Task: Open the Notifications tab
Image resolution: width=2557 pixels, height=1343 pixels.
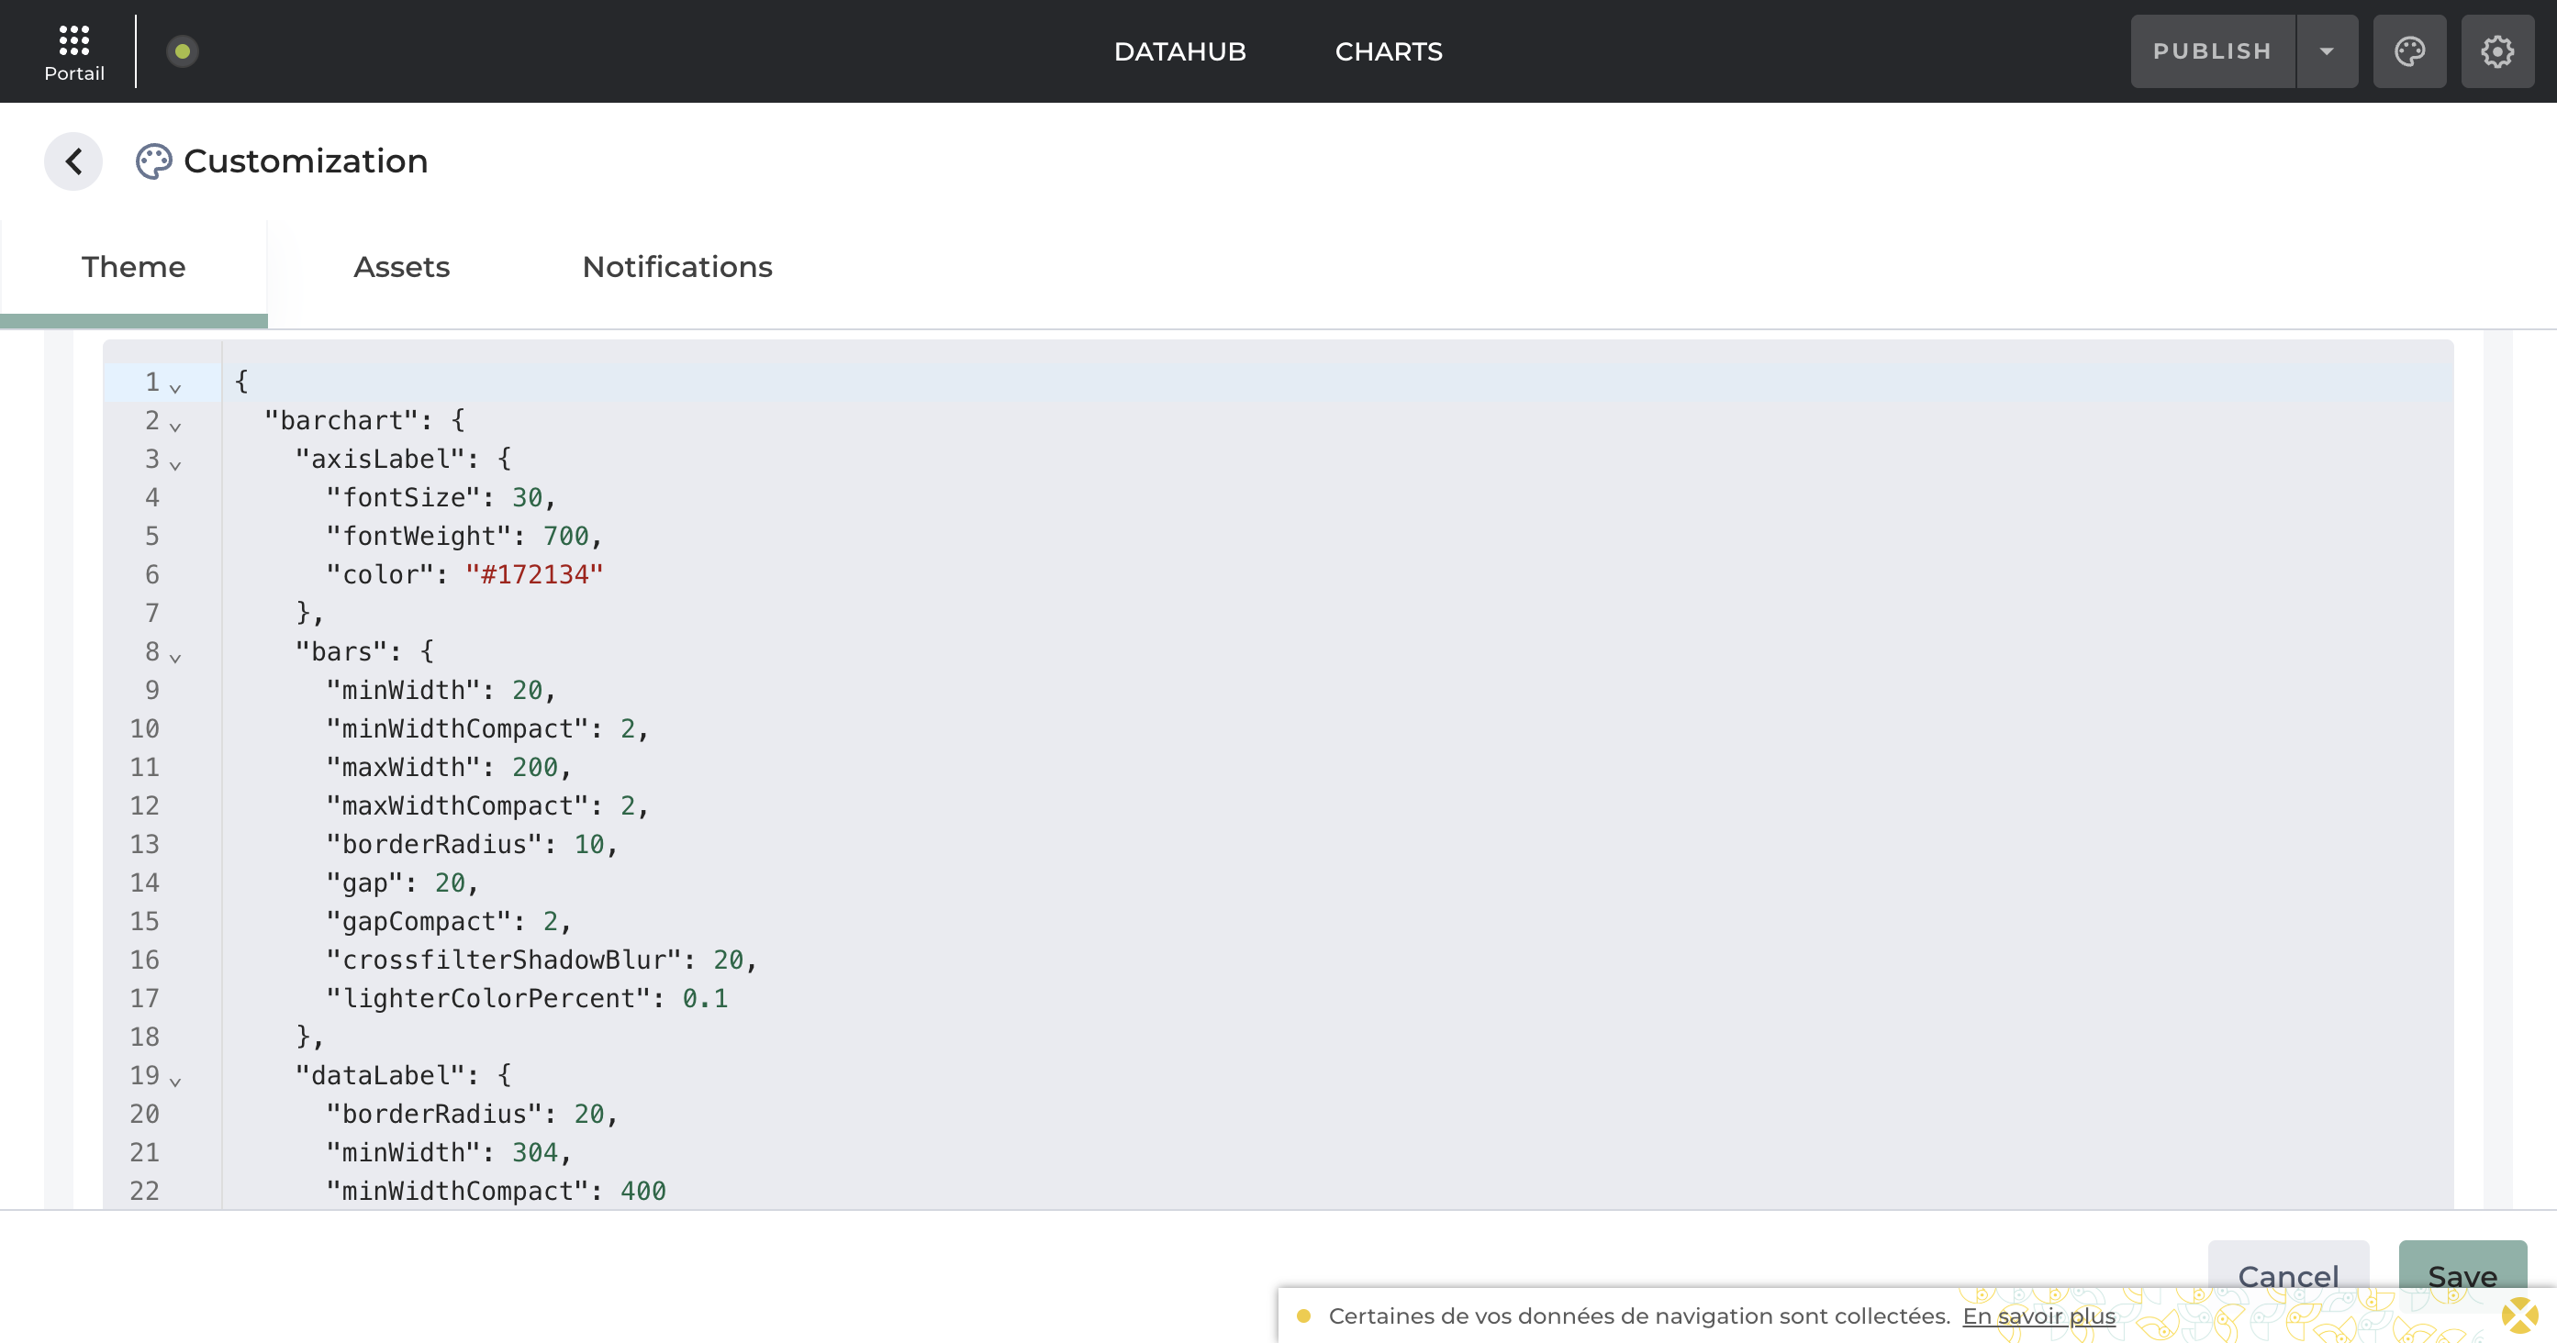Action: 676,267
